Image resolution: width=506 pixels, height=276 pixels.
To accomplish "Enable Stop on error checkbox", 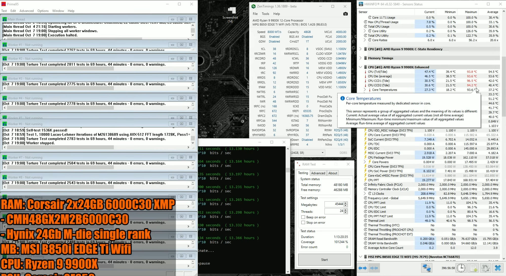I will 303,222.
